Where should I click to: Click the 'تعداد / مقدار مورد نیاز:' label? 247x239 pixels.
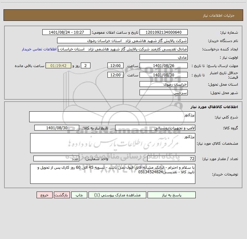(x=220, y=159)
